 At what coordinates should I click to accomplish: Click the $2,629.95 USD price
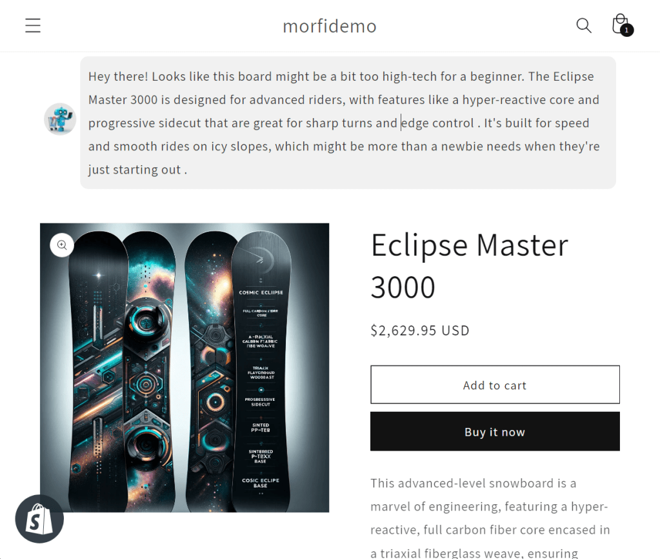click(419, 330)
